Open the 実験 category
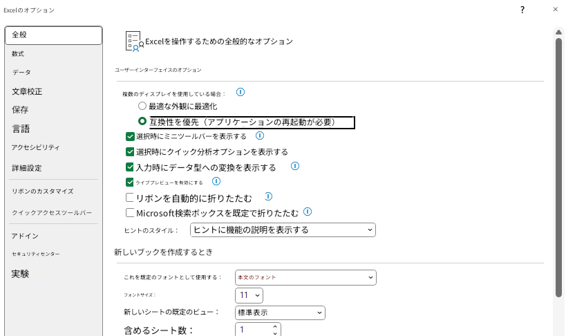The height and width of the screenshot is (336, 566). [53, 274]
